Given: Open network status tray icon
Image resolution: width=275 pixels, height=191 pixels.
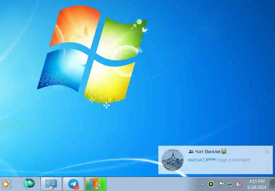Looking at the screenshot, I should (x=230, y=184).
